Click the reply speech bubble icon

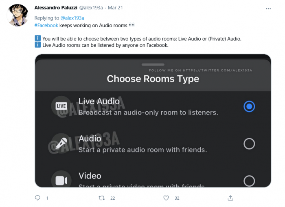[37, 198]
